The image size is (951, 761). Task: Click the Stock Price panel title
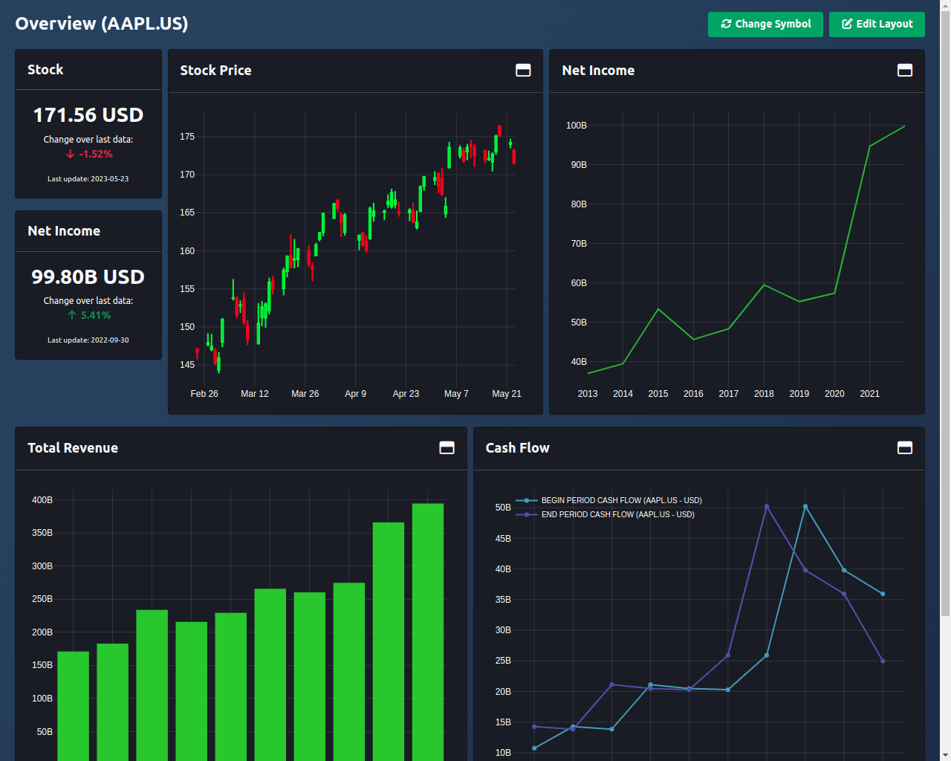pos(215,70)
